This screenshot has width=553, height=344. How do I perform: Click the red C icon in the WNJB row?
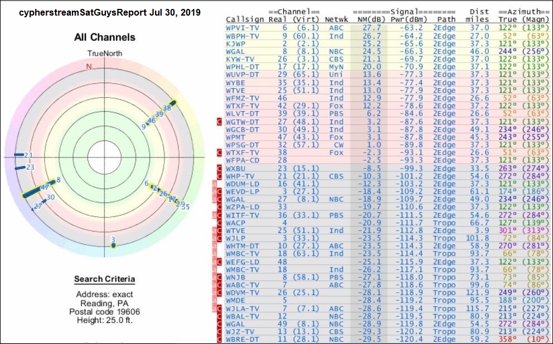coord(219,277)
